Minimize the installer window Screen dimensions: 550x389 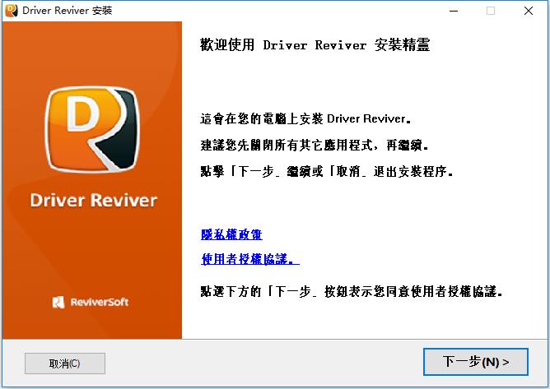454,11
